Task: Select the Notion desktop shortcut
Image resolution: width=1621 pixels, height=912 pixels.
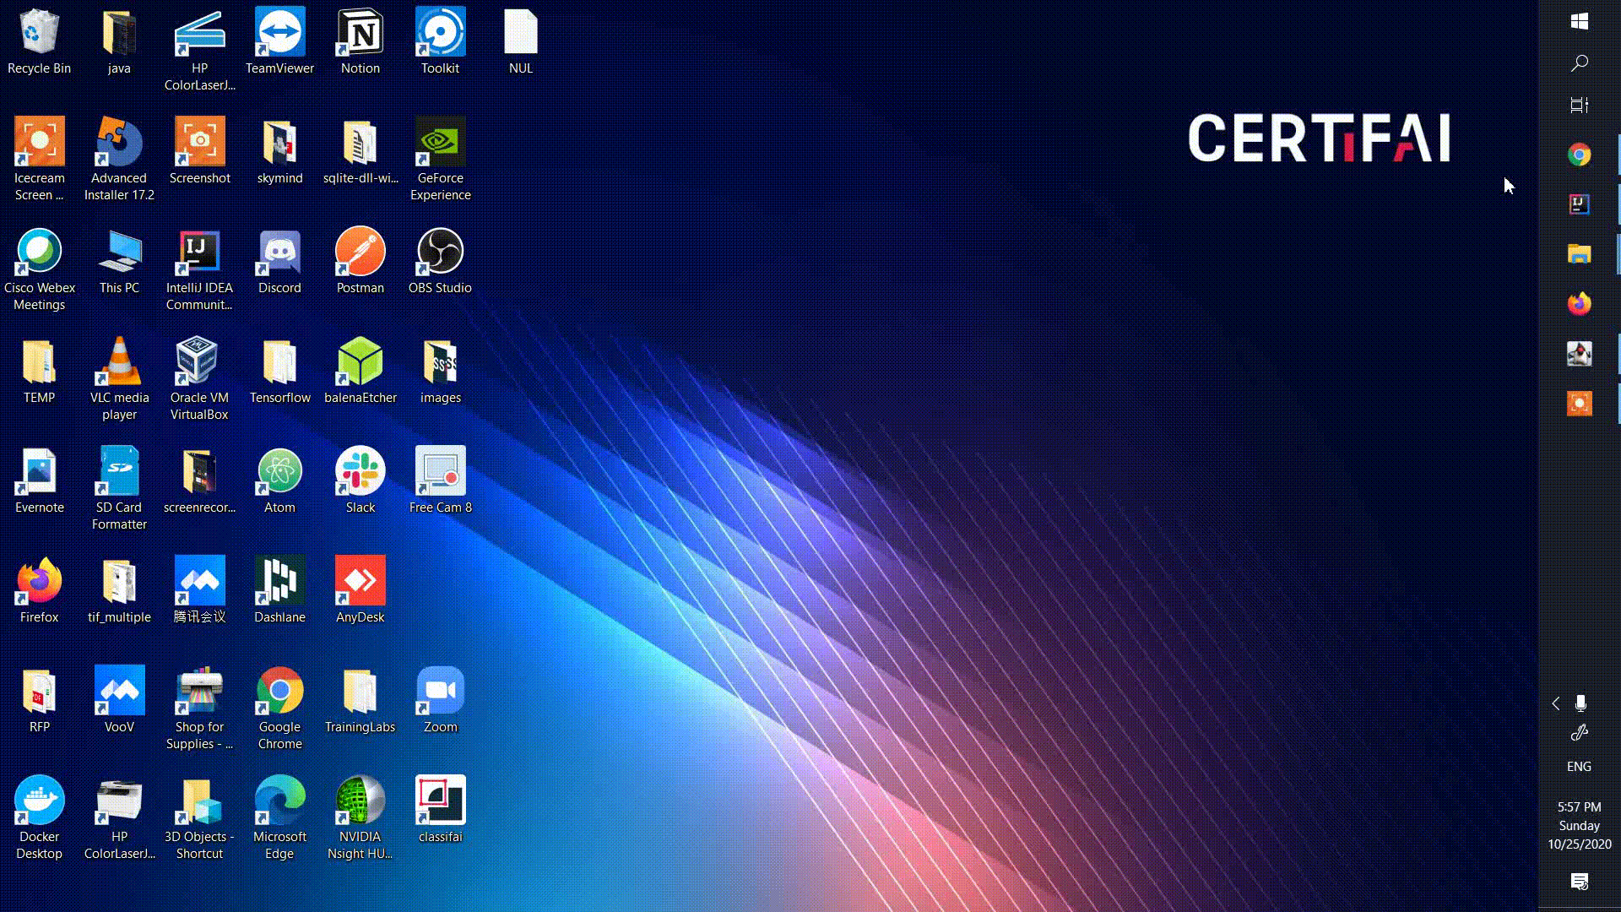Action: click(x=361, y=34)
